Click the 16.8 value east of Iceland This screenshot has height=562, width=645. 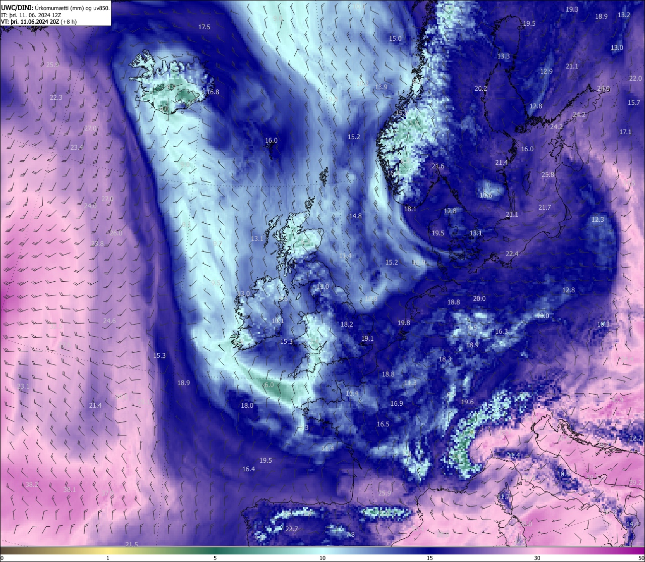(213, 92)
